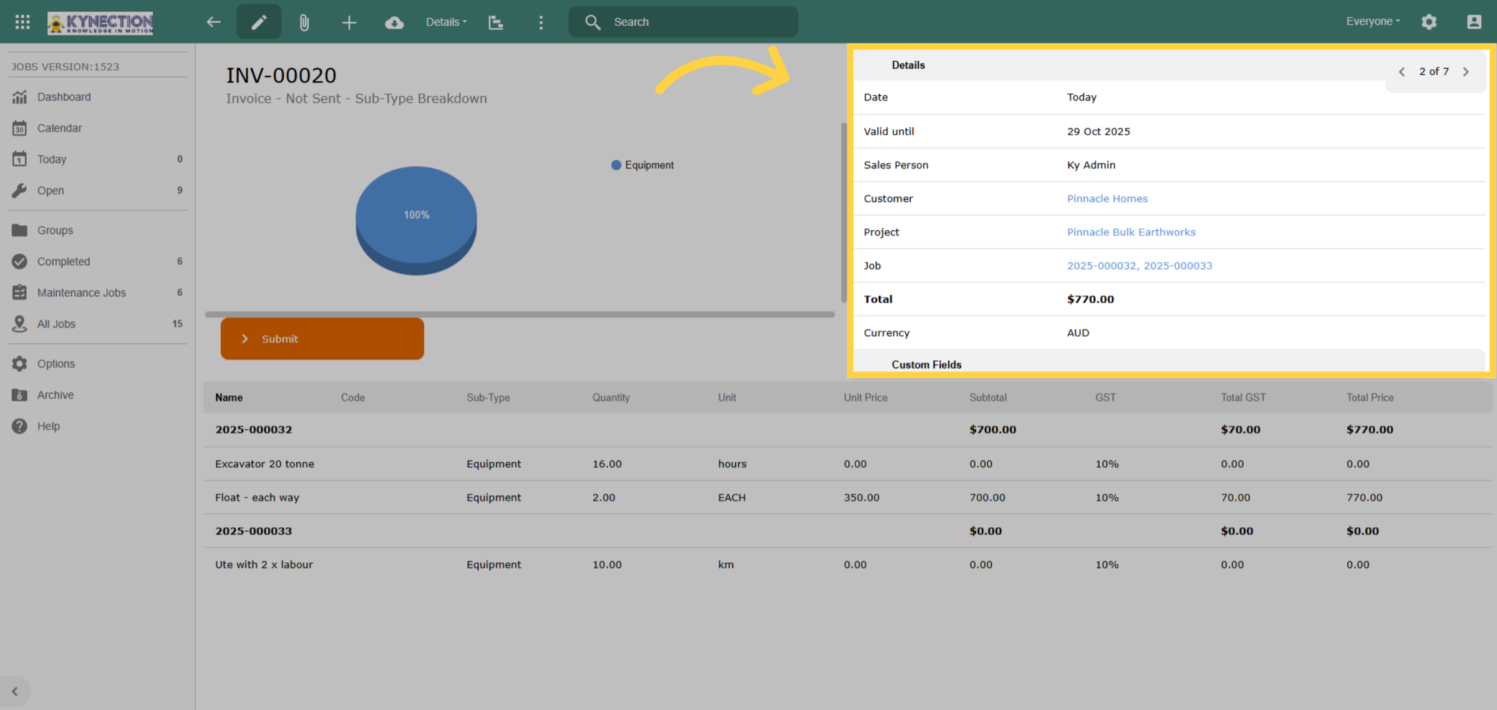
Task: Click the Calendar icon in sidebar
Action: (20, 128)
